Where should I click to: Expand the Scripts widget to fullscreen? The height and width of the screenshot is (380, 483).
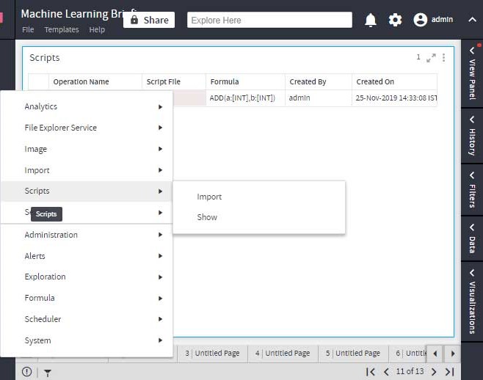[x=431, y=57]
